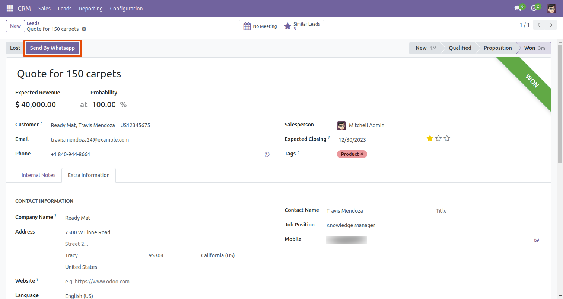Screen dimensions: 563x299
Task: Open the Reporting menu
Action: (91, 8)
